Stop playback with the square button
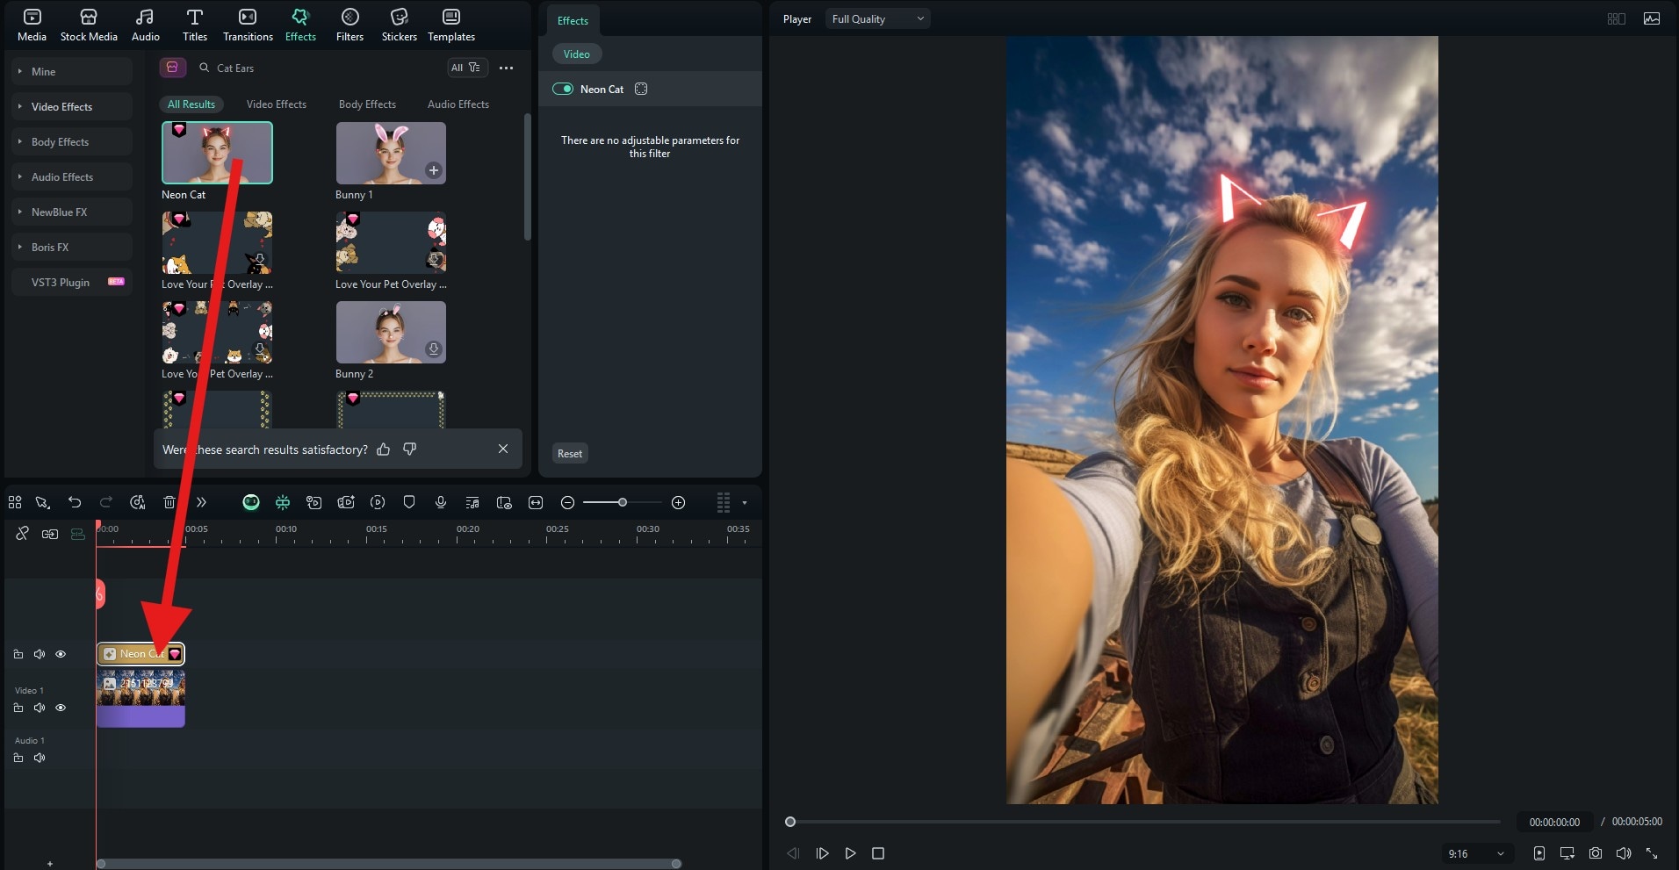 coord(878,853)
